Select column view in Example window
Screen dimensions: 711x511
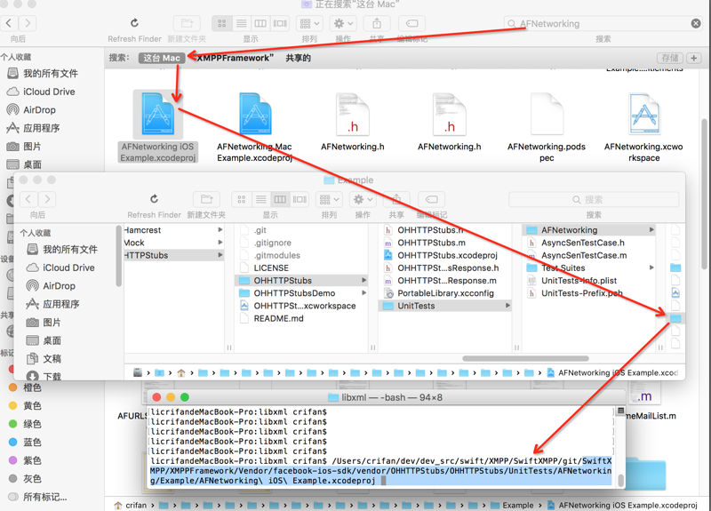[x=280, y=199]
